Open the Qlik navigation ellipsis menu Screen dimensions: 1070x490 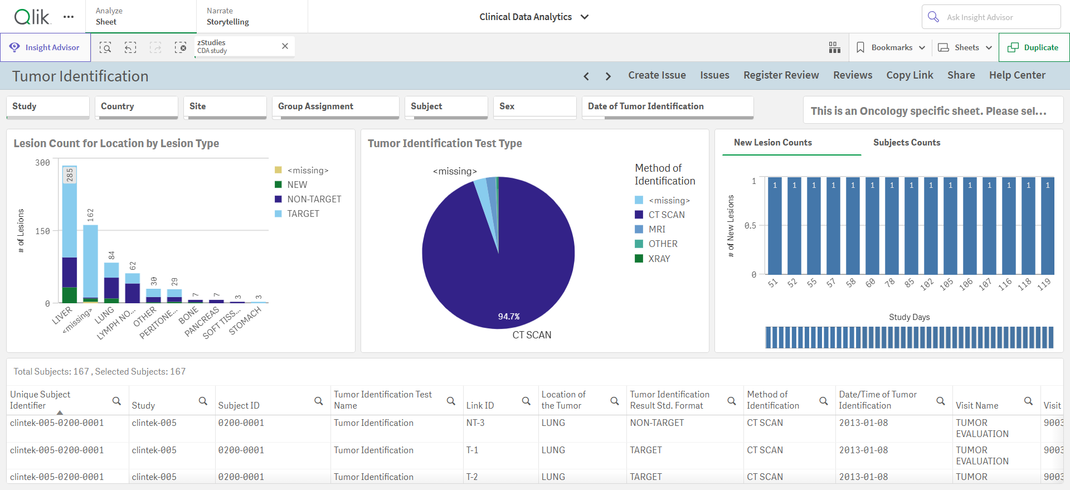69,17
